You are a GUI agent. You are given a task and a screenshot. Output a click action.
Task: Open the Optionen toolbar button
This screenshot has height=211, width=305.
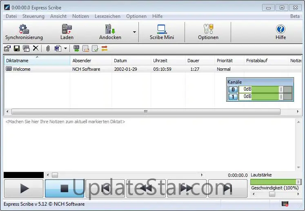pos(208,32)
